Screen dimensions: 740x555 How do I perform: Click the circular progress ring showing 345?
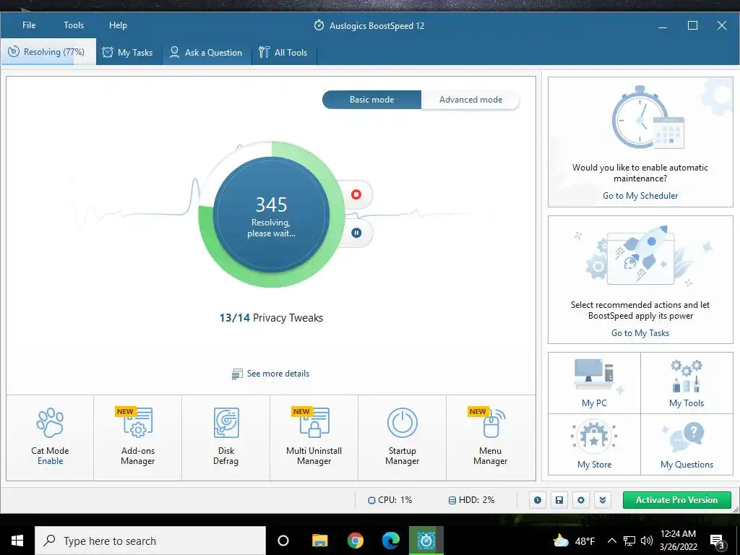tap(272, 214)
